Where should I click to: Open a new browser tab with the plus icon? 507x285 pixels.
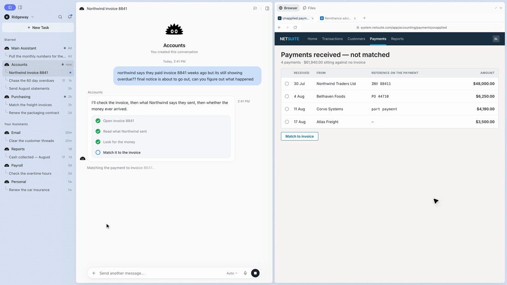365,18
